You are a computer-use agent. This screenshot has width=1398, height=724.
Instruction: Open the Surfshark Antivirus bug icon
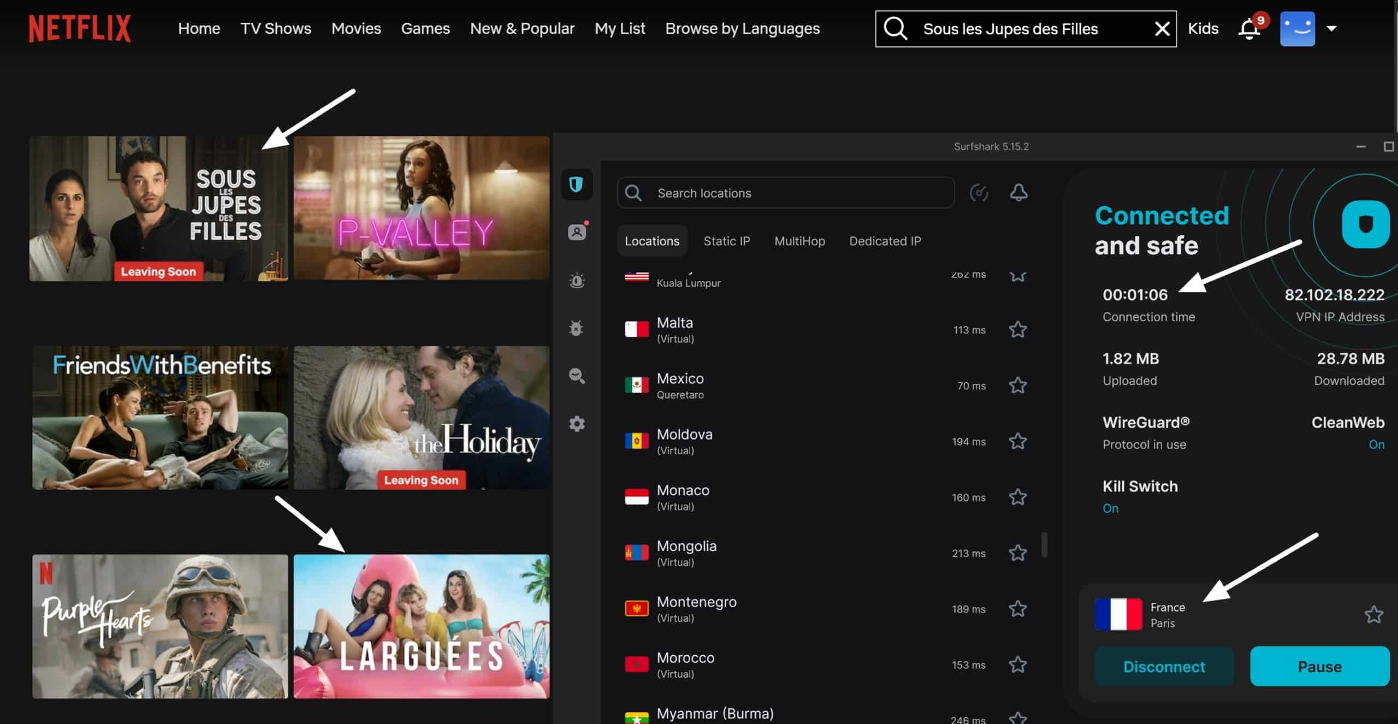(x=577, y=328)
